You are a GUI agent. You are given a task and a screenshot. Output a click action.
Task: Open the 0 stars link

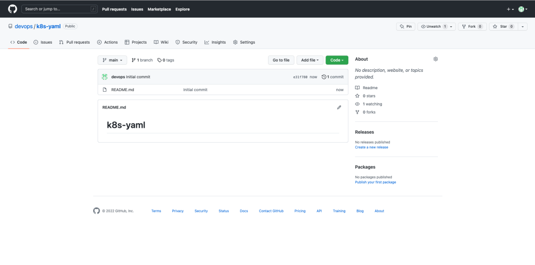(365, 96)
